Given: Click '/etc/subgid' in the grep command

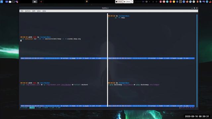Looking at the screenshot, I should click(x=154, y=85).
